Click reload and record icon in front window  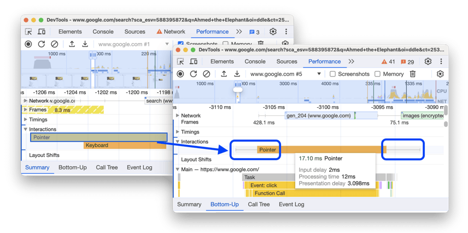click(x=194, y=74)
